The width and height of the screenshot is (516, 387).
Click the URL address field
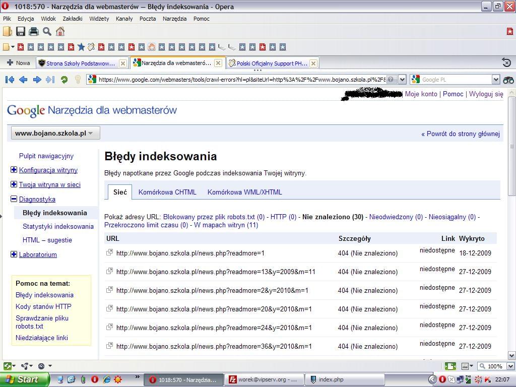pos(241,80)
